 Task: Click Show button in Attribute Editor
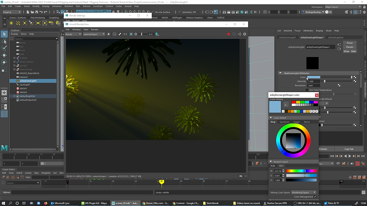(346, 51)
